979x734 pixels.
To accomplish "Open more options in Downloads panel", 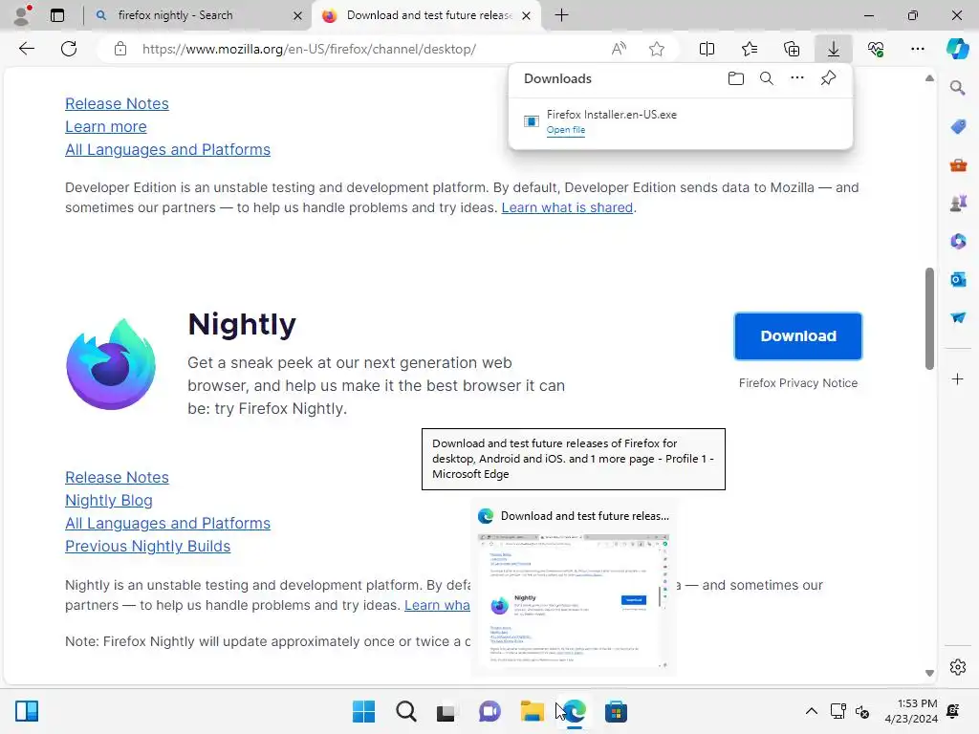I will (x=797, y=78).
